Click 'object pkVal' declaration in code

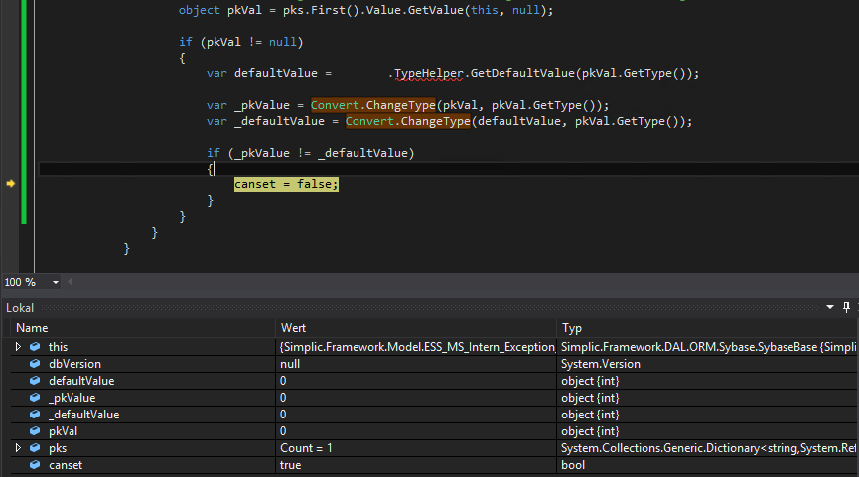219,10
